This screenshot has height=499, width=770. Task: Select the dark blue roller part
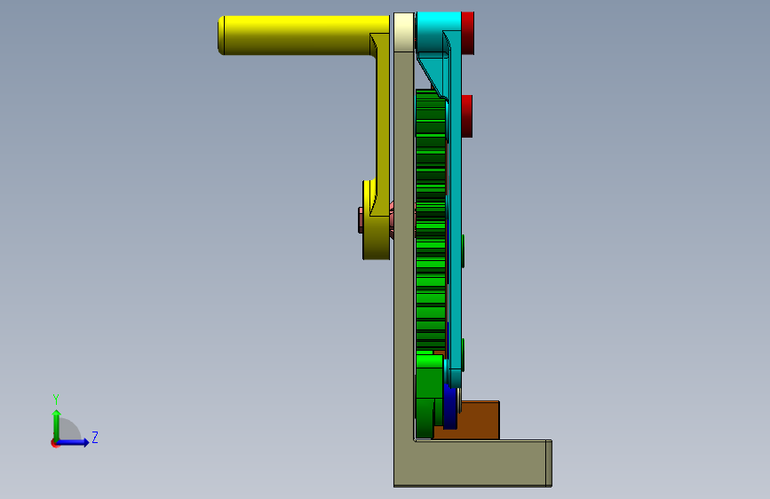point(450,407)
